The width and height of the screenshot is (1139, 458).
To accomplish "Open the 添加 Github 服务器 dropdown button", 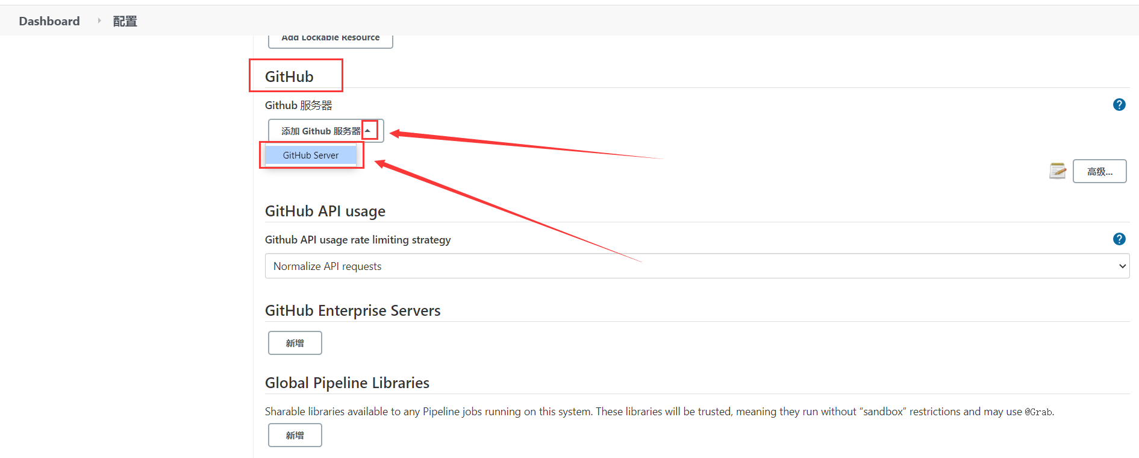I will click(326, 131).
